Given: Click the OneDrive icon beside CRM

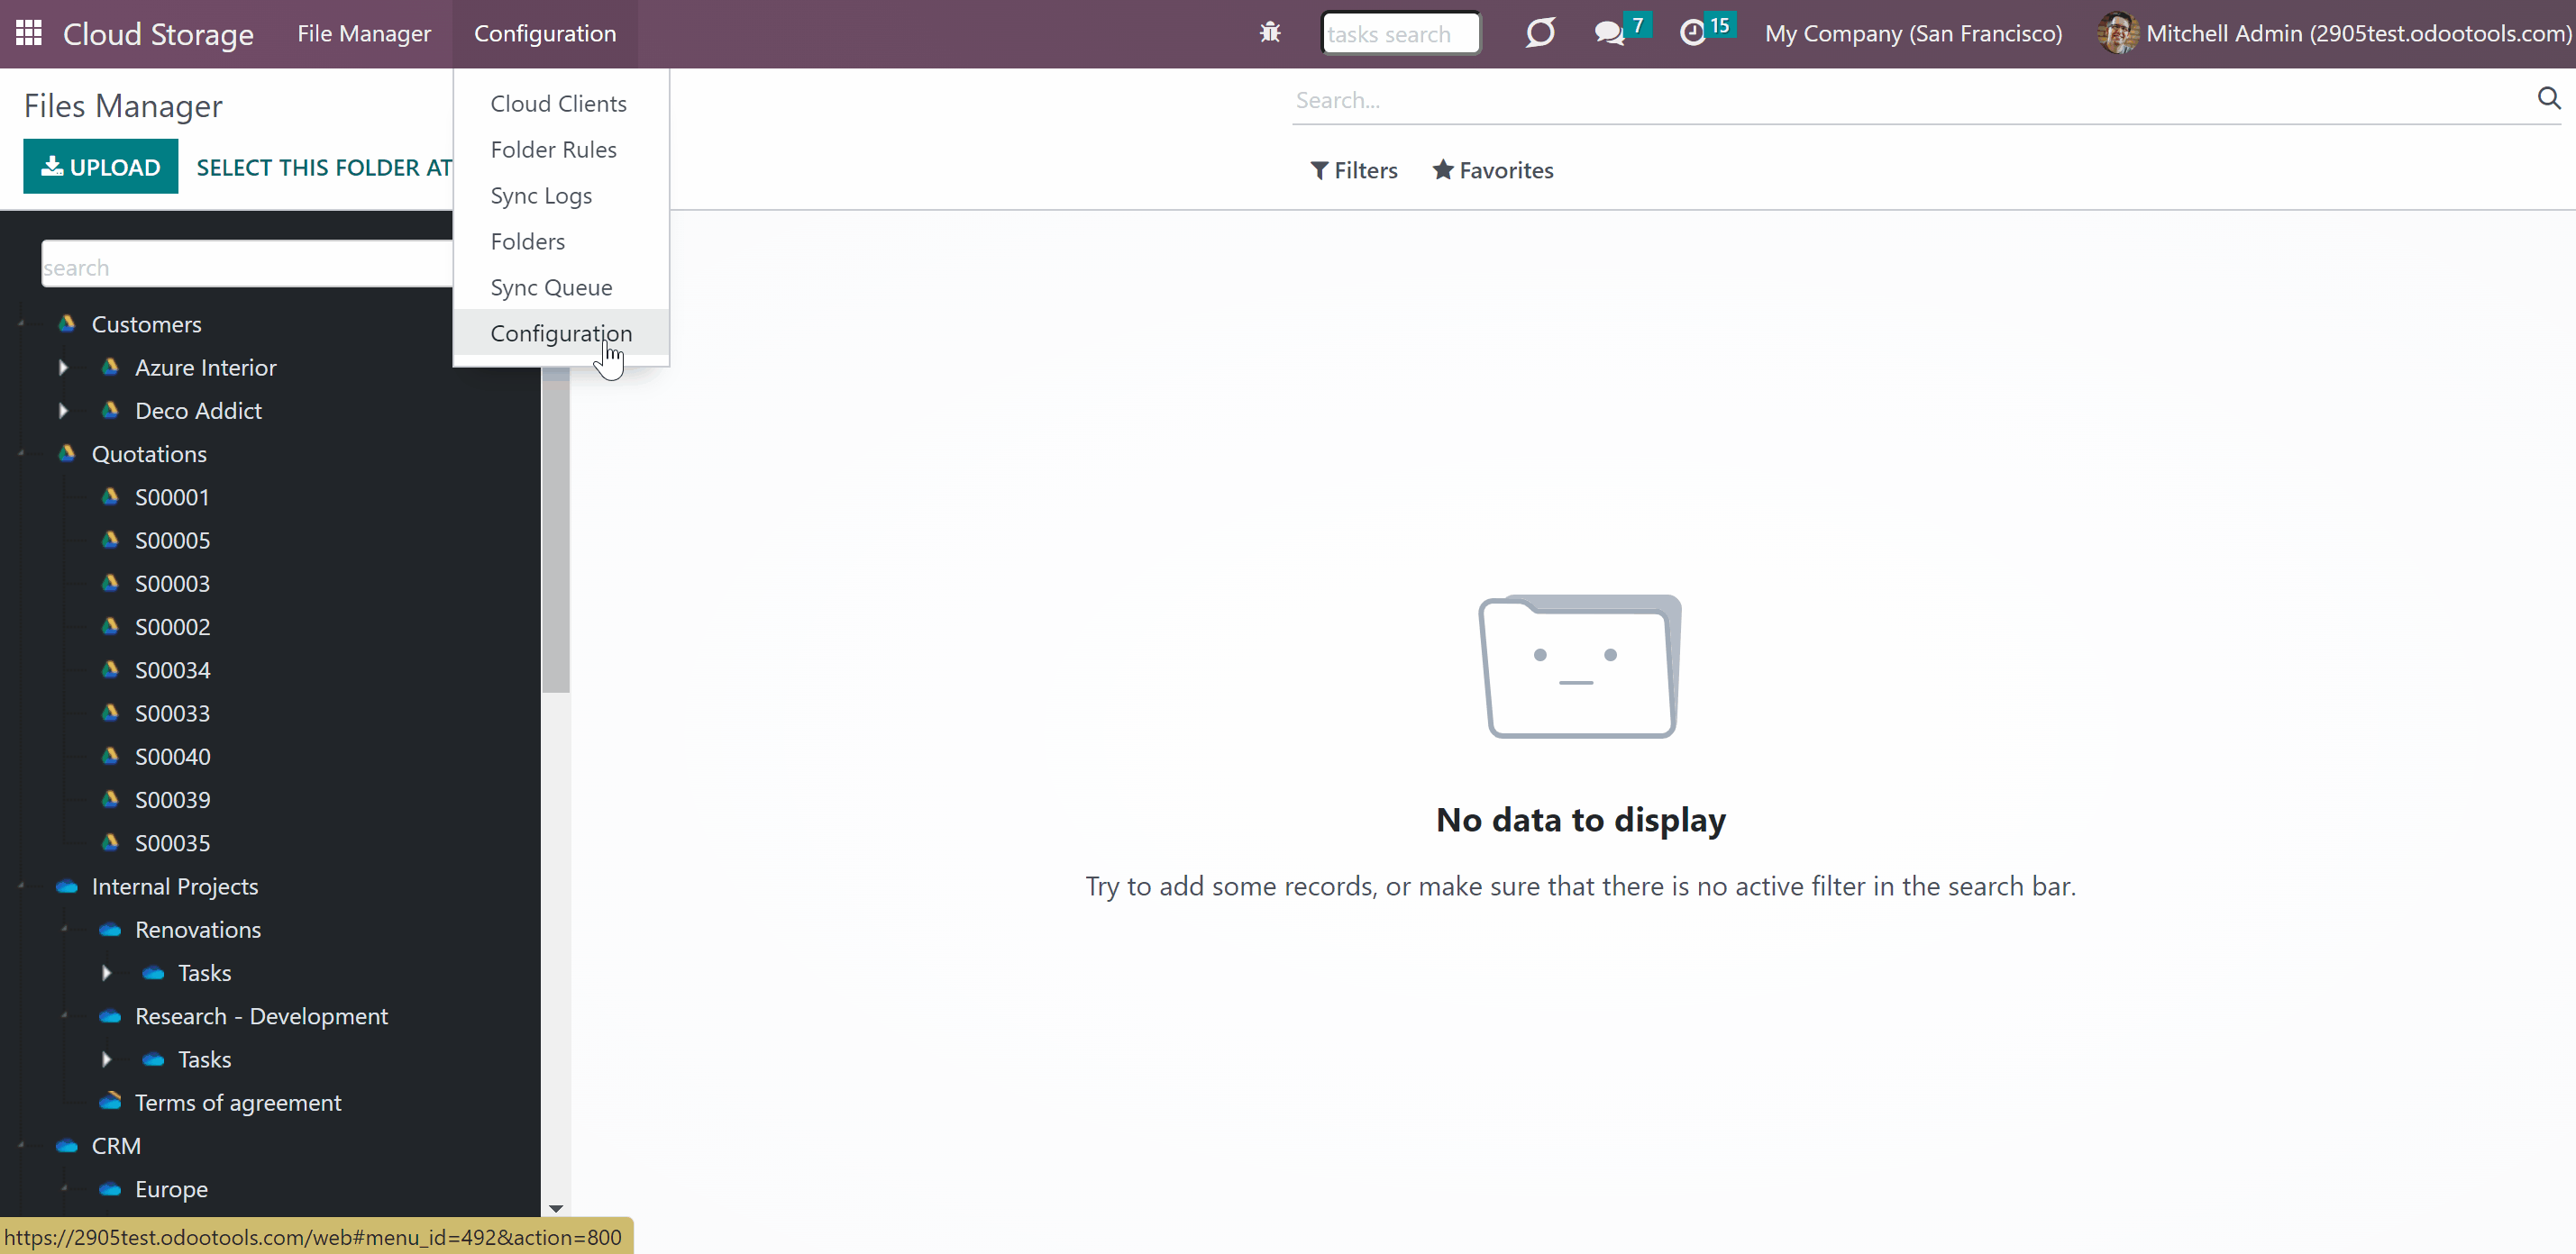Looking at the screenshot, I should 67,1146.
